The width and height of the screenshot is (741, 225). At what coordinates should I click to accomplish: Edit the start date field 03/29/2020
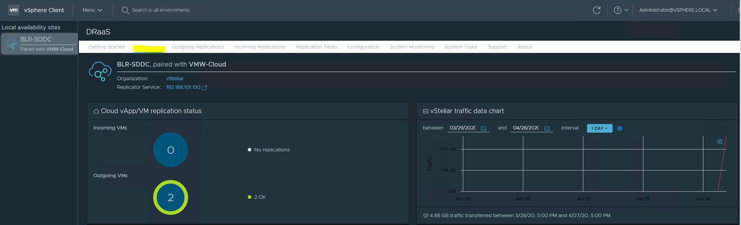pyautogui.click(x=463, y=128)
